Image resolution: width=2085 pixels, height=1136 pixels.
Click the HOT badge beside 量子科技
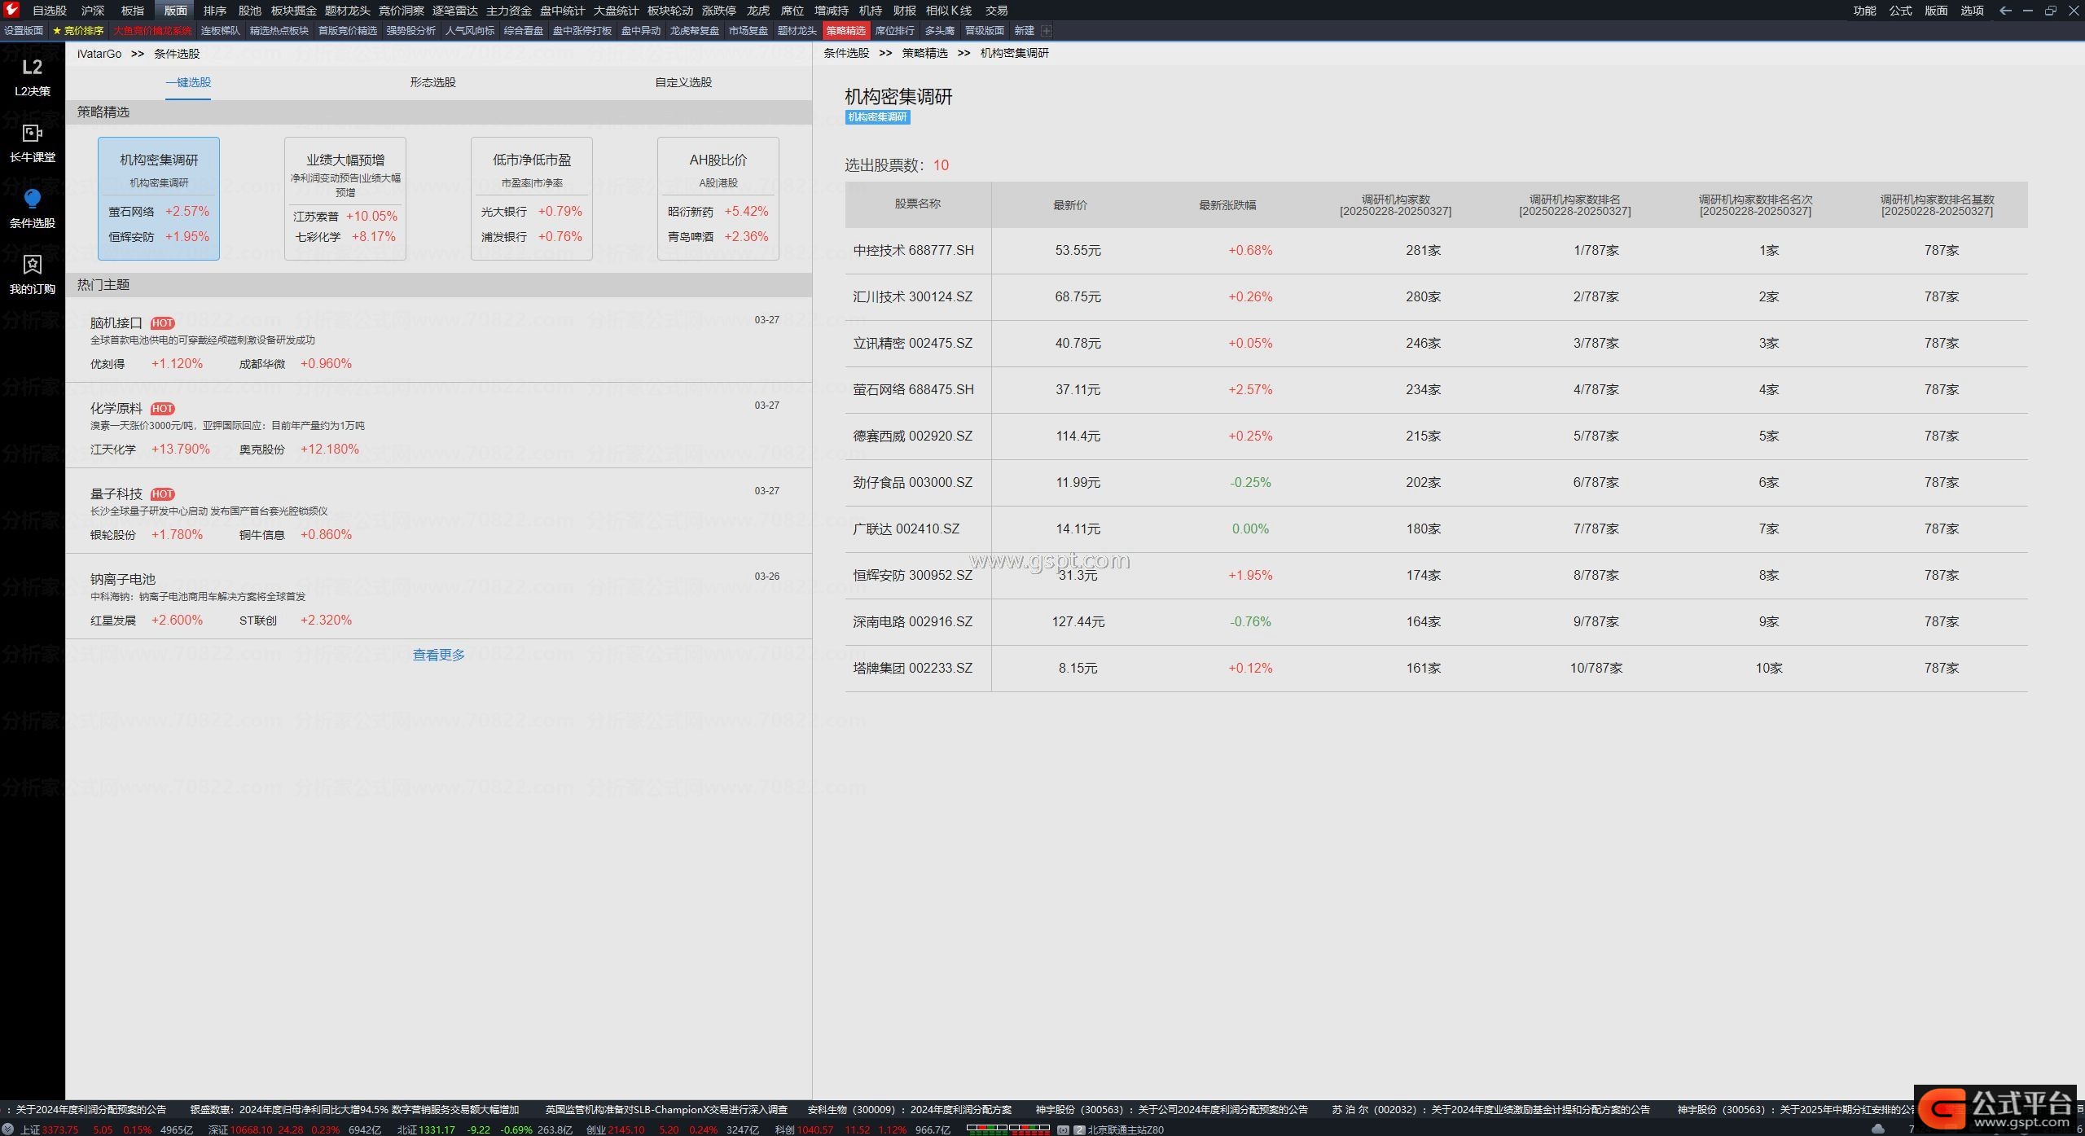[162, 494]
